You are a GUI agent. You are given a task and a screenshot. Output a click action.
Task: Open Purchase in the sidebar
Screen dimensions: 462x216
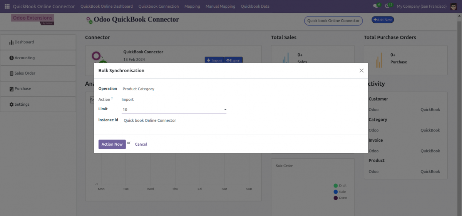(38, 89)
